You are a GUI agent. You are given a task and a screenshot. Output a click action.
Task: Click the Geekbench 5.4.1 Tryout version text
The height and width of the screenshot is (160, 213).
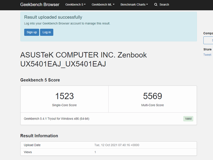click(x=57, y=119)
